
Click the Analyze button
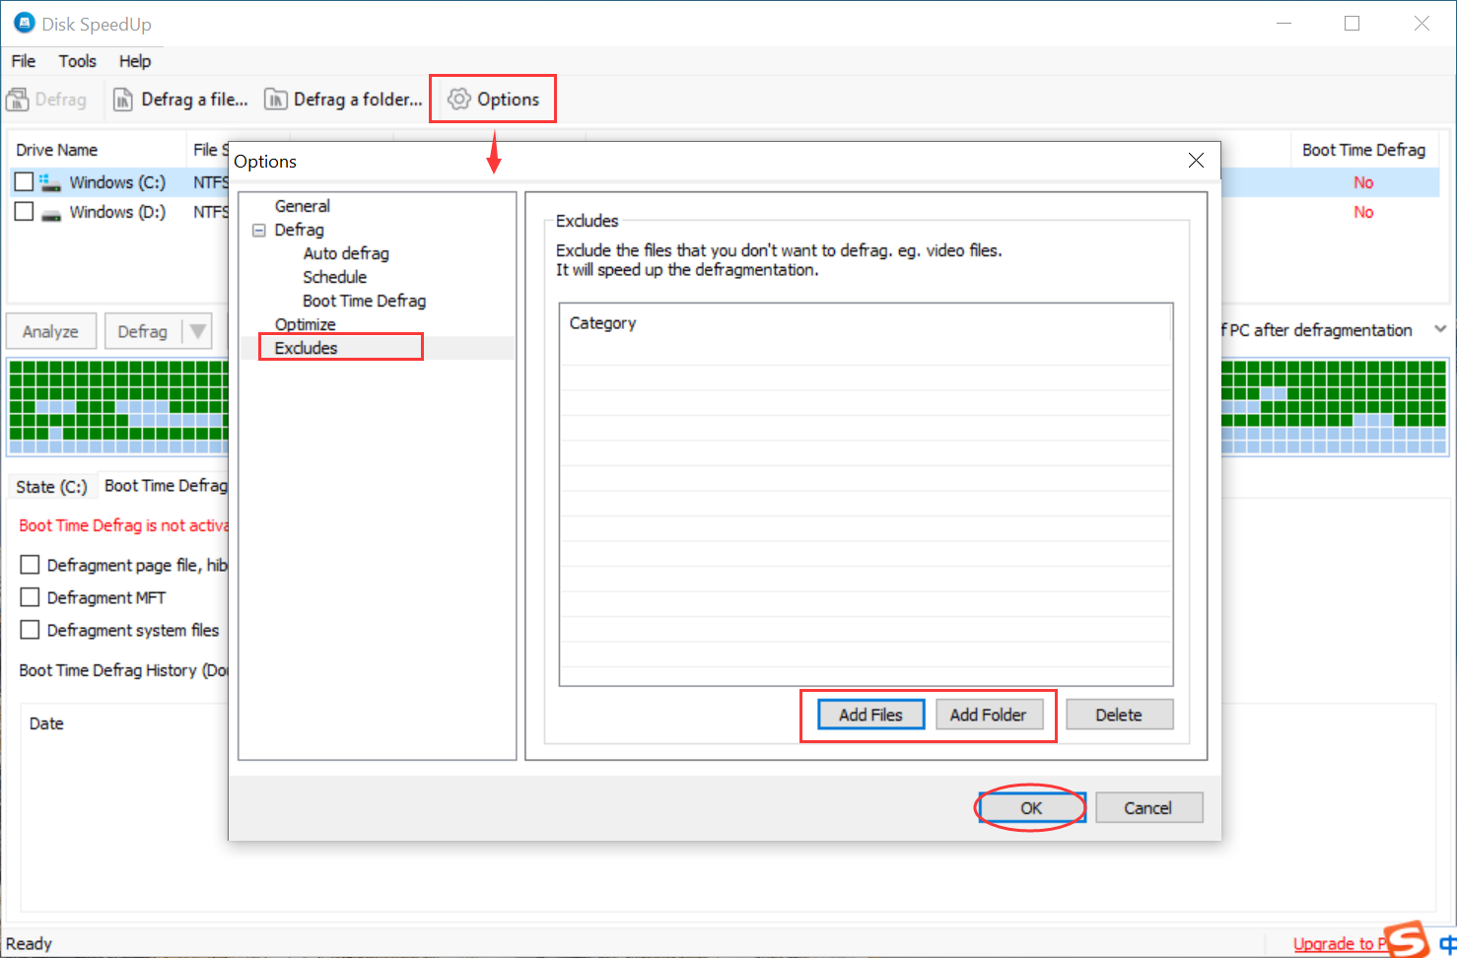50,331
